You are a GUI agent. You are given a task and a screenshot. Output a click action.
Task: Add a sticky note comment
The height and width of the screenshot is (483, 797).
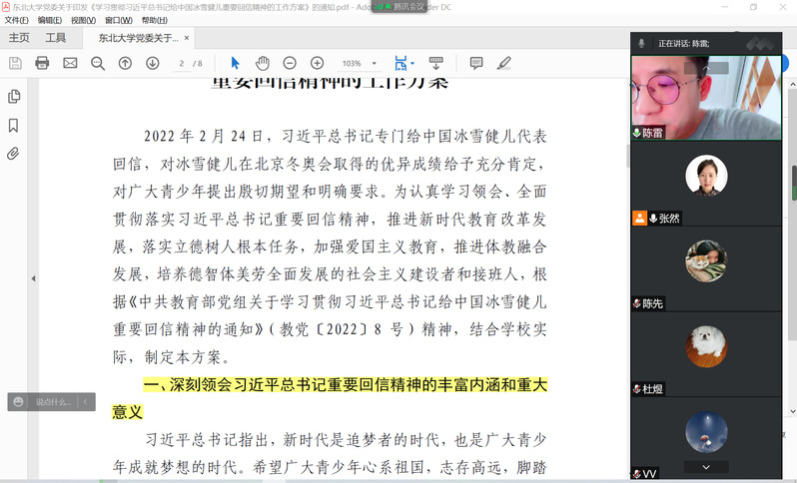(x=476, y=63)
